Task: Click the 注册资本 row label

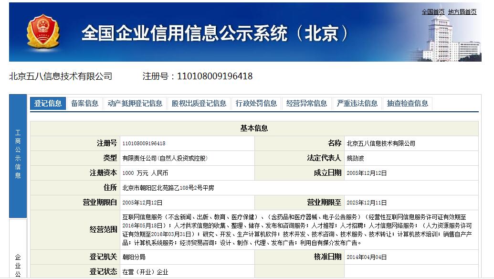Action: pos(104,173)
